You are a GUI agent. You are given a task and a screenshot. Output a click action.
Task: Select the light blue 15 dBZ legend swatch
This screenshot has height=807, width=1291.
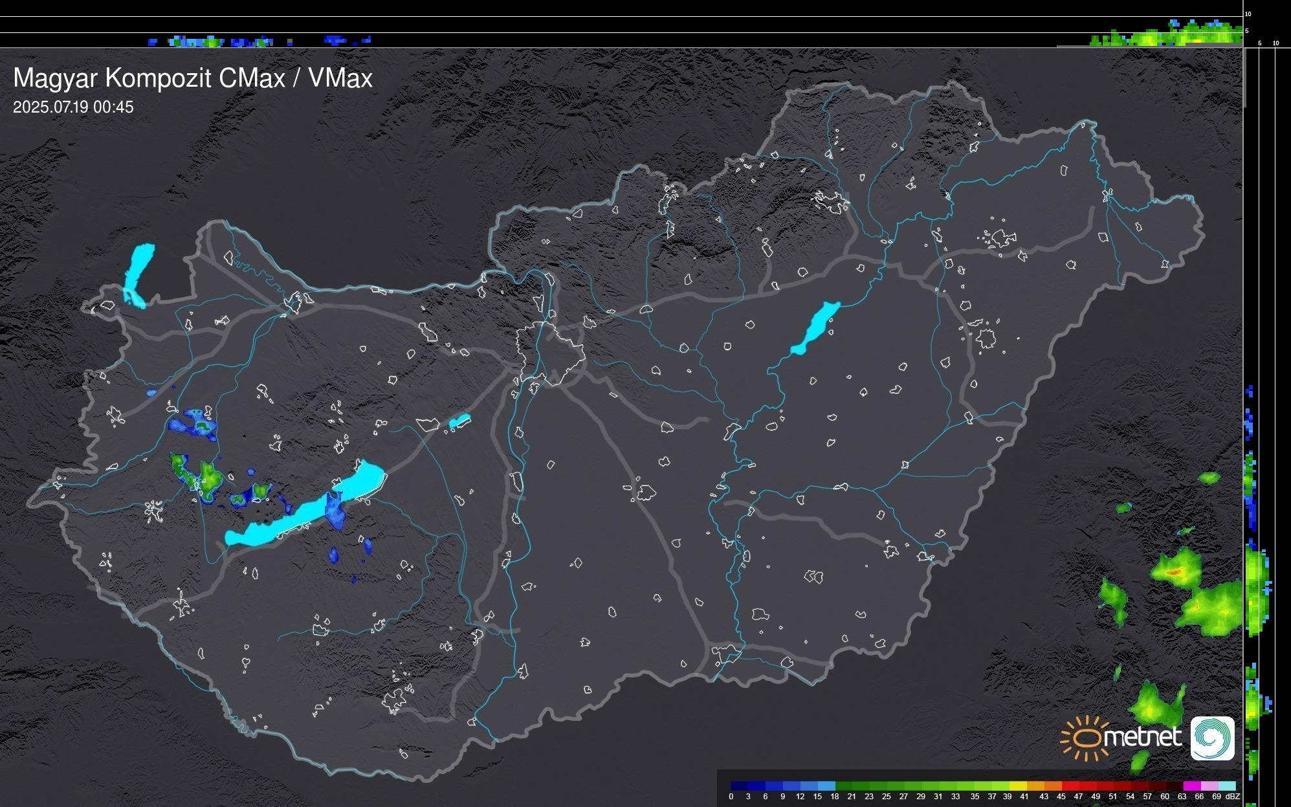coord(826,786)
